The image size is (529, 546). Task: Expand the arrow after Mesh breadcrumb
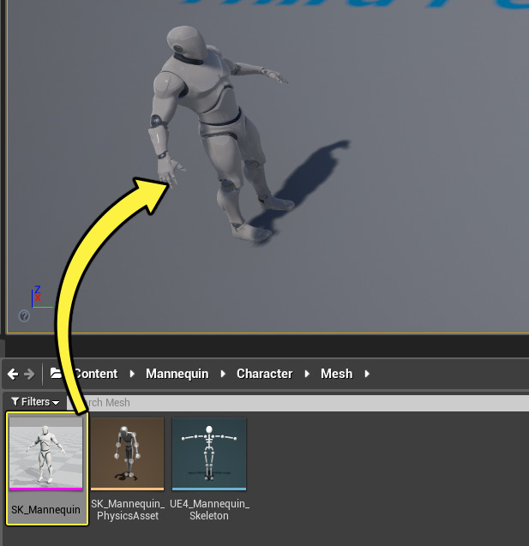pyautogui.click(x=367, y=374)
